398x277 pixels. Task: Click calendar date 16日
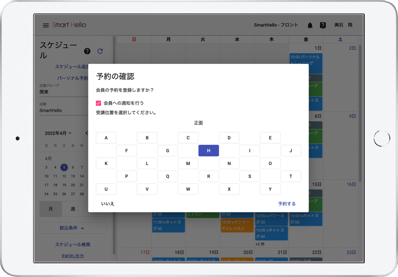click(x=351, y=184)
